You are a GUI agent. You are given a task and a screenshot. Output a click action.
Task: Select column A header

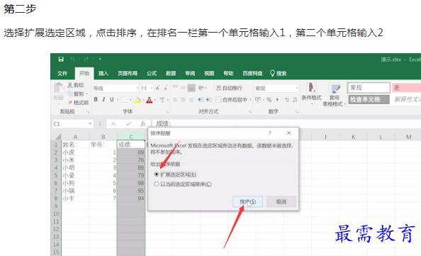click(75, 136)
